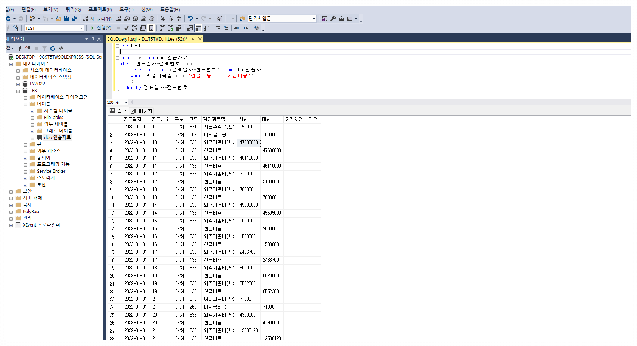The image size is (637, 346).
Task: Collapse the 테이블 folder node
Action: click(25, 105)
